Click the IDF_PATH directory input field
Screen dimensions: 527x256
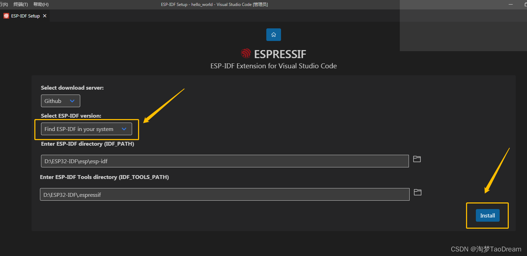pos(225,161)
